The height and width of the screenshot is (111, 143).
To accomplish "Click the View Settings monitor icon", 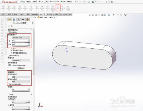I will [126, 15].
